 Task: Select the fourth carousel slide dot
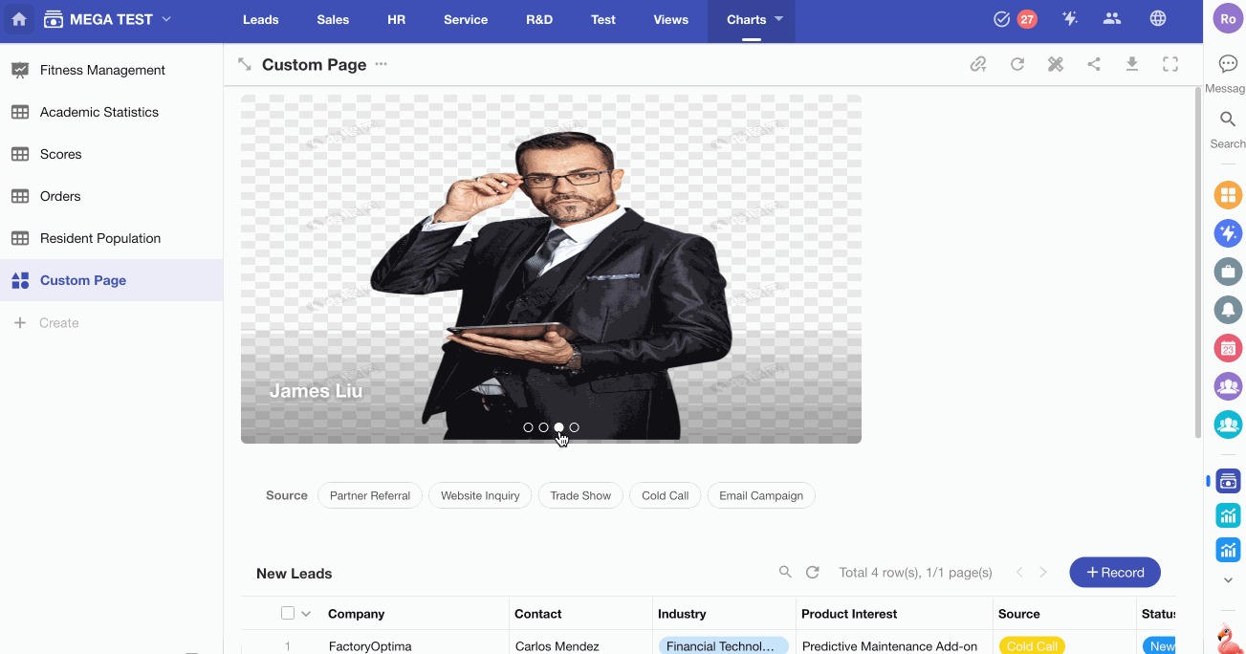click(574, 427)
